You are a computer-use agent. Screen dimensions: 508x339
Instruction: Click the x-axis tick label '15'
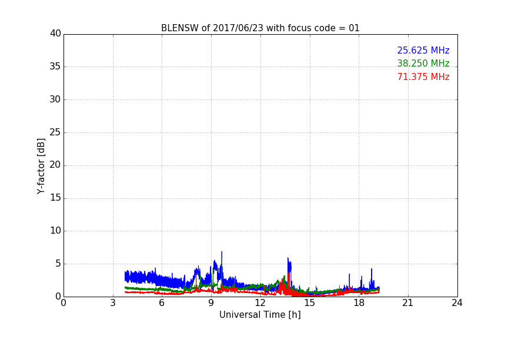310,303
